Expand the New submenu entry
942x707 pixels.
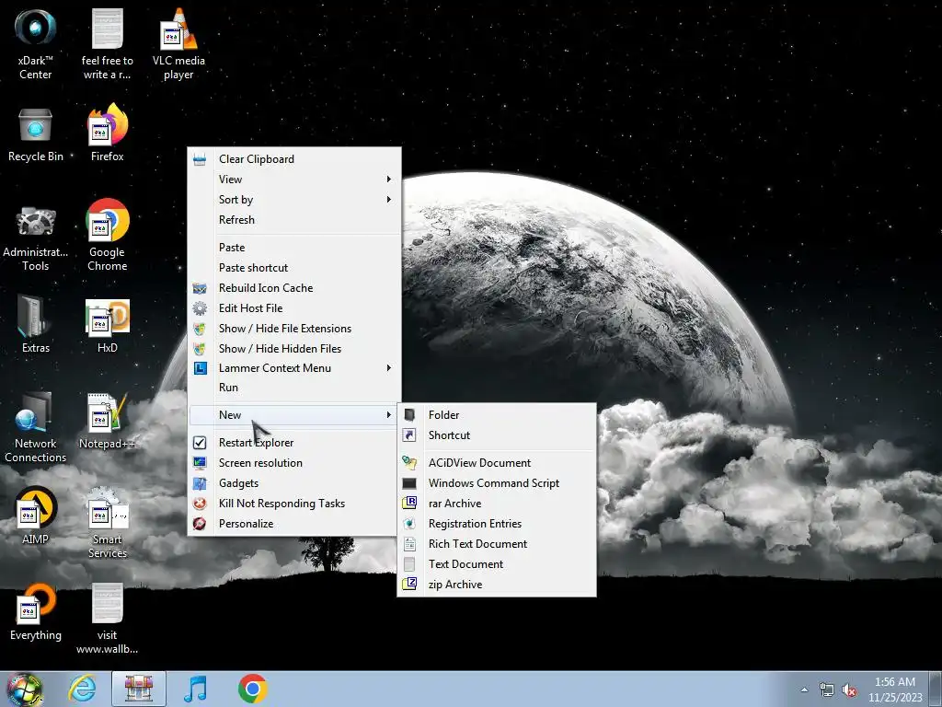point(294,415)
